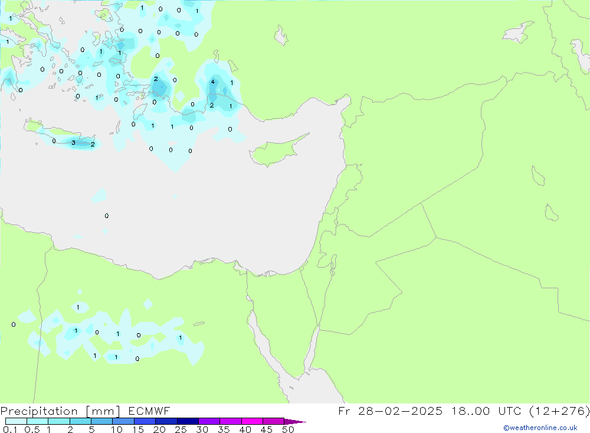Viewport: 590px width, 433px height.
Task: Click the "Fr 28-02-2025" forecast date text
Action: (x=390, y=411)
